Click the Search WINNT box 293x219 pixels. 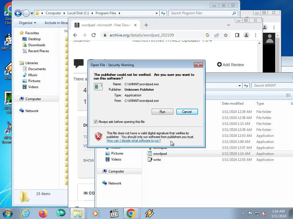272,86
